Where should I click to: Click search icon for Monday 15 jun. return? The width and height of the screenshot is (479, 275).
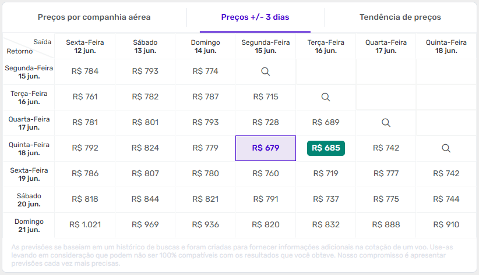265,72
